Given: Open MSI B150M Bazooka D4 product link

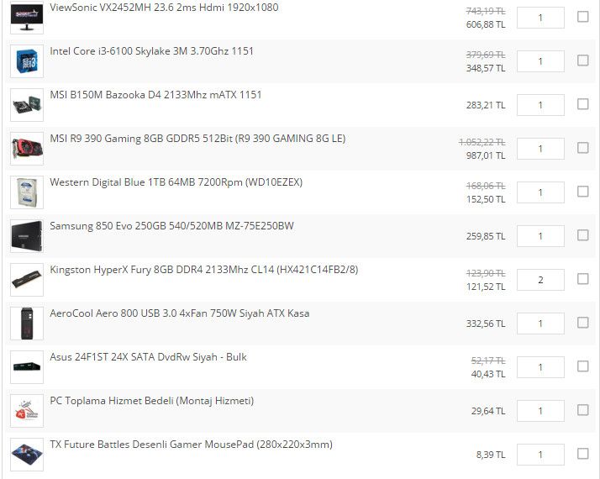Looking at the screenshot, I should pos(155,95).
